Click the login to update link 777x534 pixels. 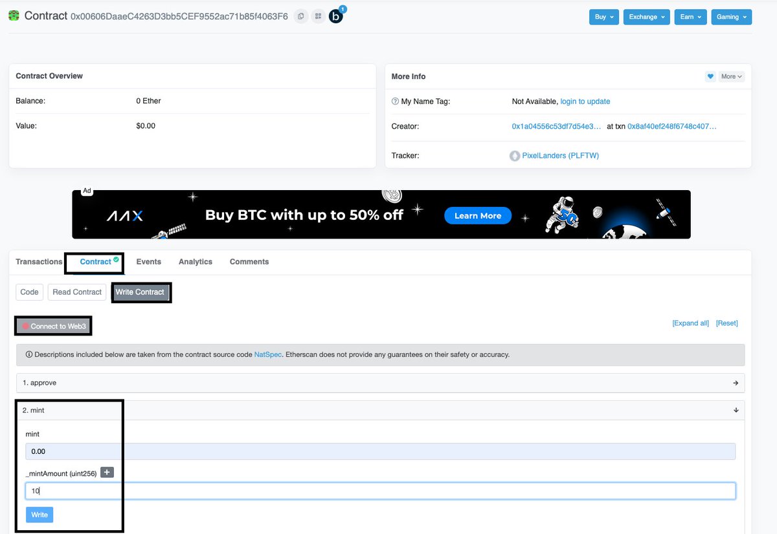point(585,101)
